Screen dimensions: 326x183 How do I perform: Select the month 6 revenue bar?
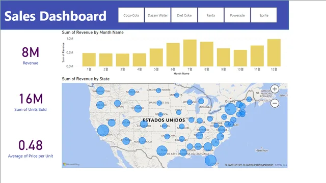pos(173,55)
